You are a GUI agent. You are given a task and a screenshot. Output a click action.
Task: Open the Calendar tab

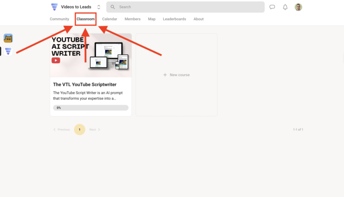click(109, 19)
